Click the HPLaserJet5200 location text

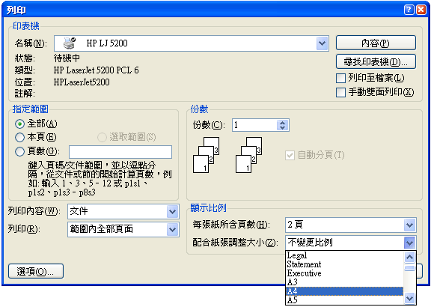tap(82, 82)
